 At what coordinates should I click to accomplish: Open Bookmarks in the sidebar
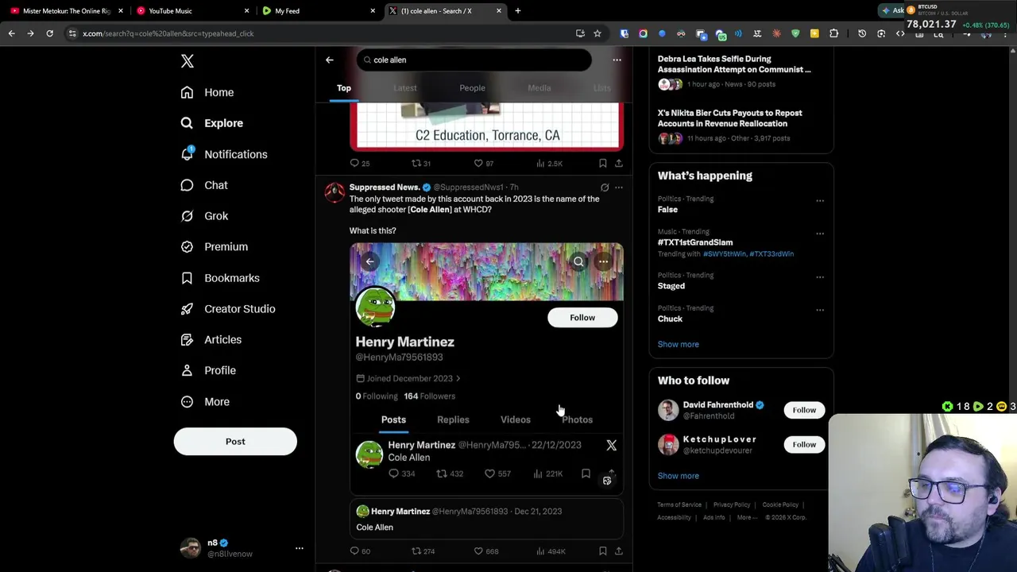219,278
